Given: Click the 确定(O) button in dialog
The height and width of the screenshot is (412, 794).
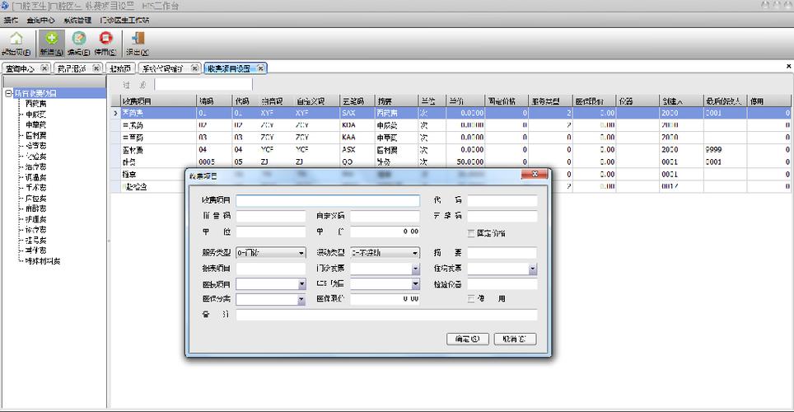Looking at the screenshot, I should pos(467,339).
